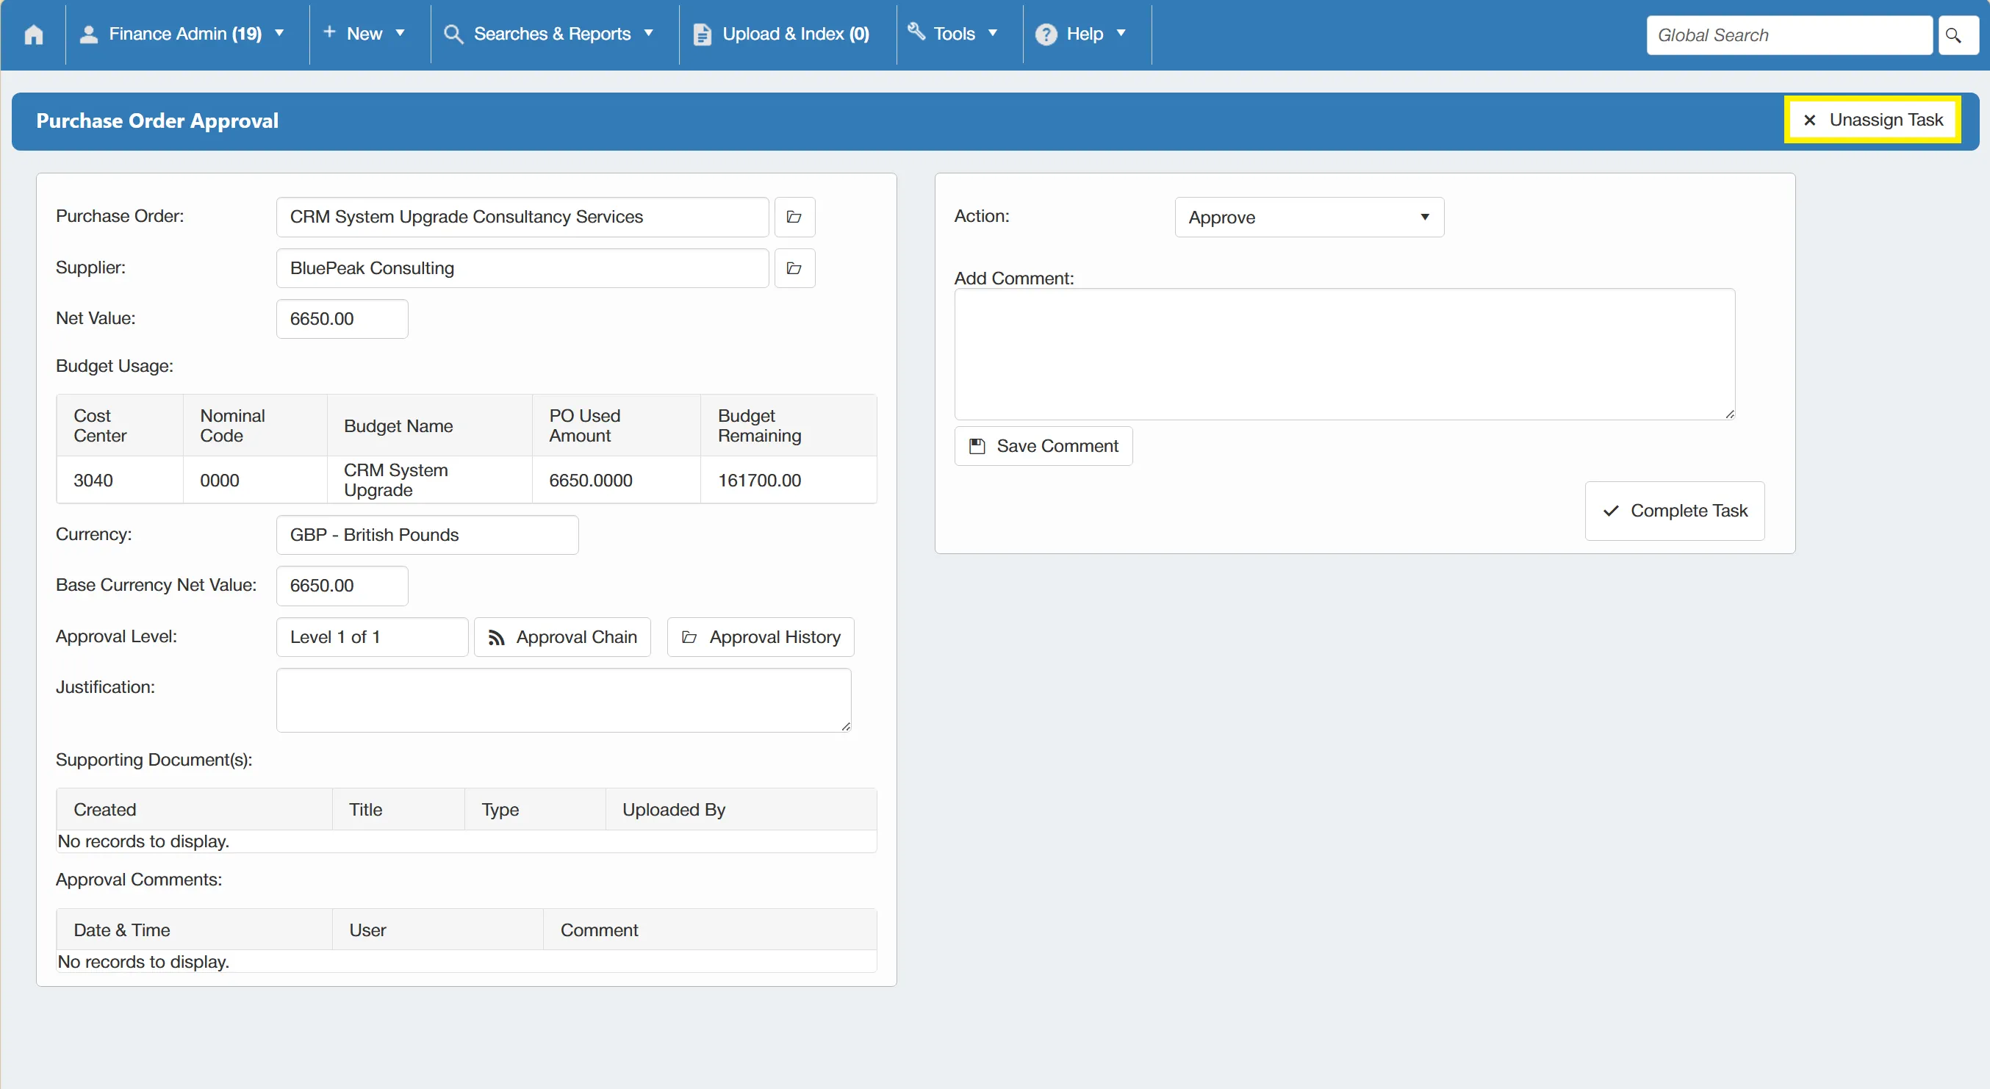This screenshot has width=1990, height=1089.
Task: Click the New plus icon
Action: (x=329, y=32)
